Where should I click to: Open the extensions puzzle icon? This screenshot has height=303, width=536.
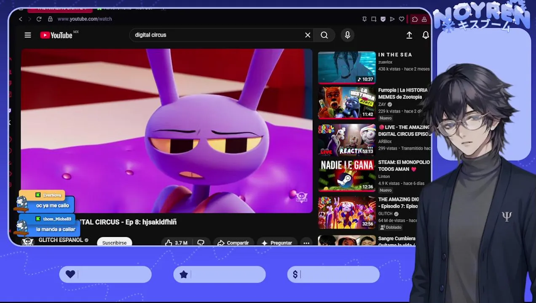click(x=415, y=19)
